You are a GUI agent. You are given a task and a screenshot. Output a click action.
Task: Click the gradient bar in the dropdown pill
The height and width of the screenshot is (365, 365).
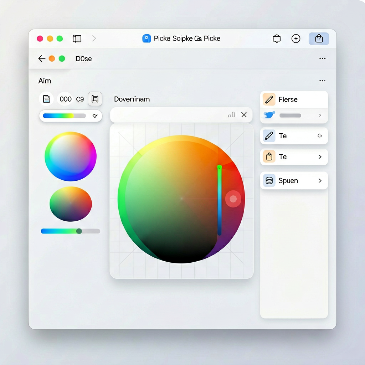pyautogui.click(x=64, y=116)
